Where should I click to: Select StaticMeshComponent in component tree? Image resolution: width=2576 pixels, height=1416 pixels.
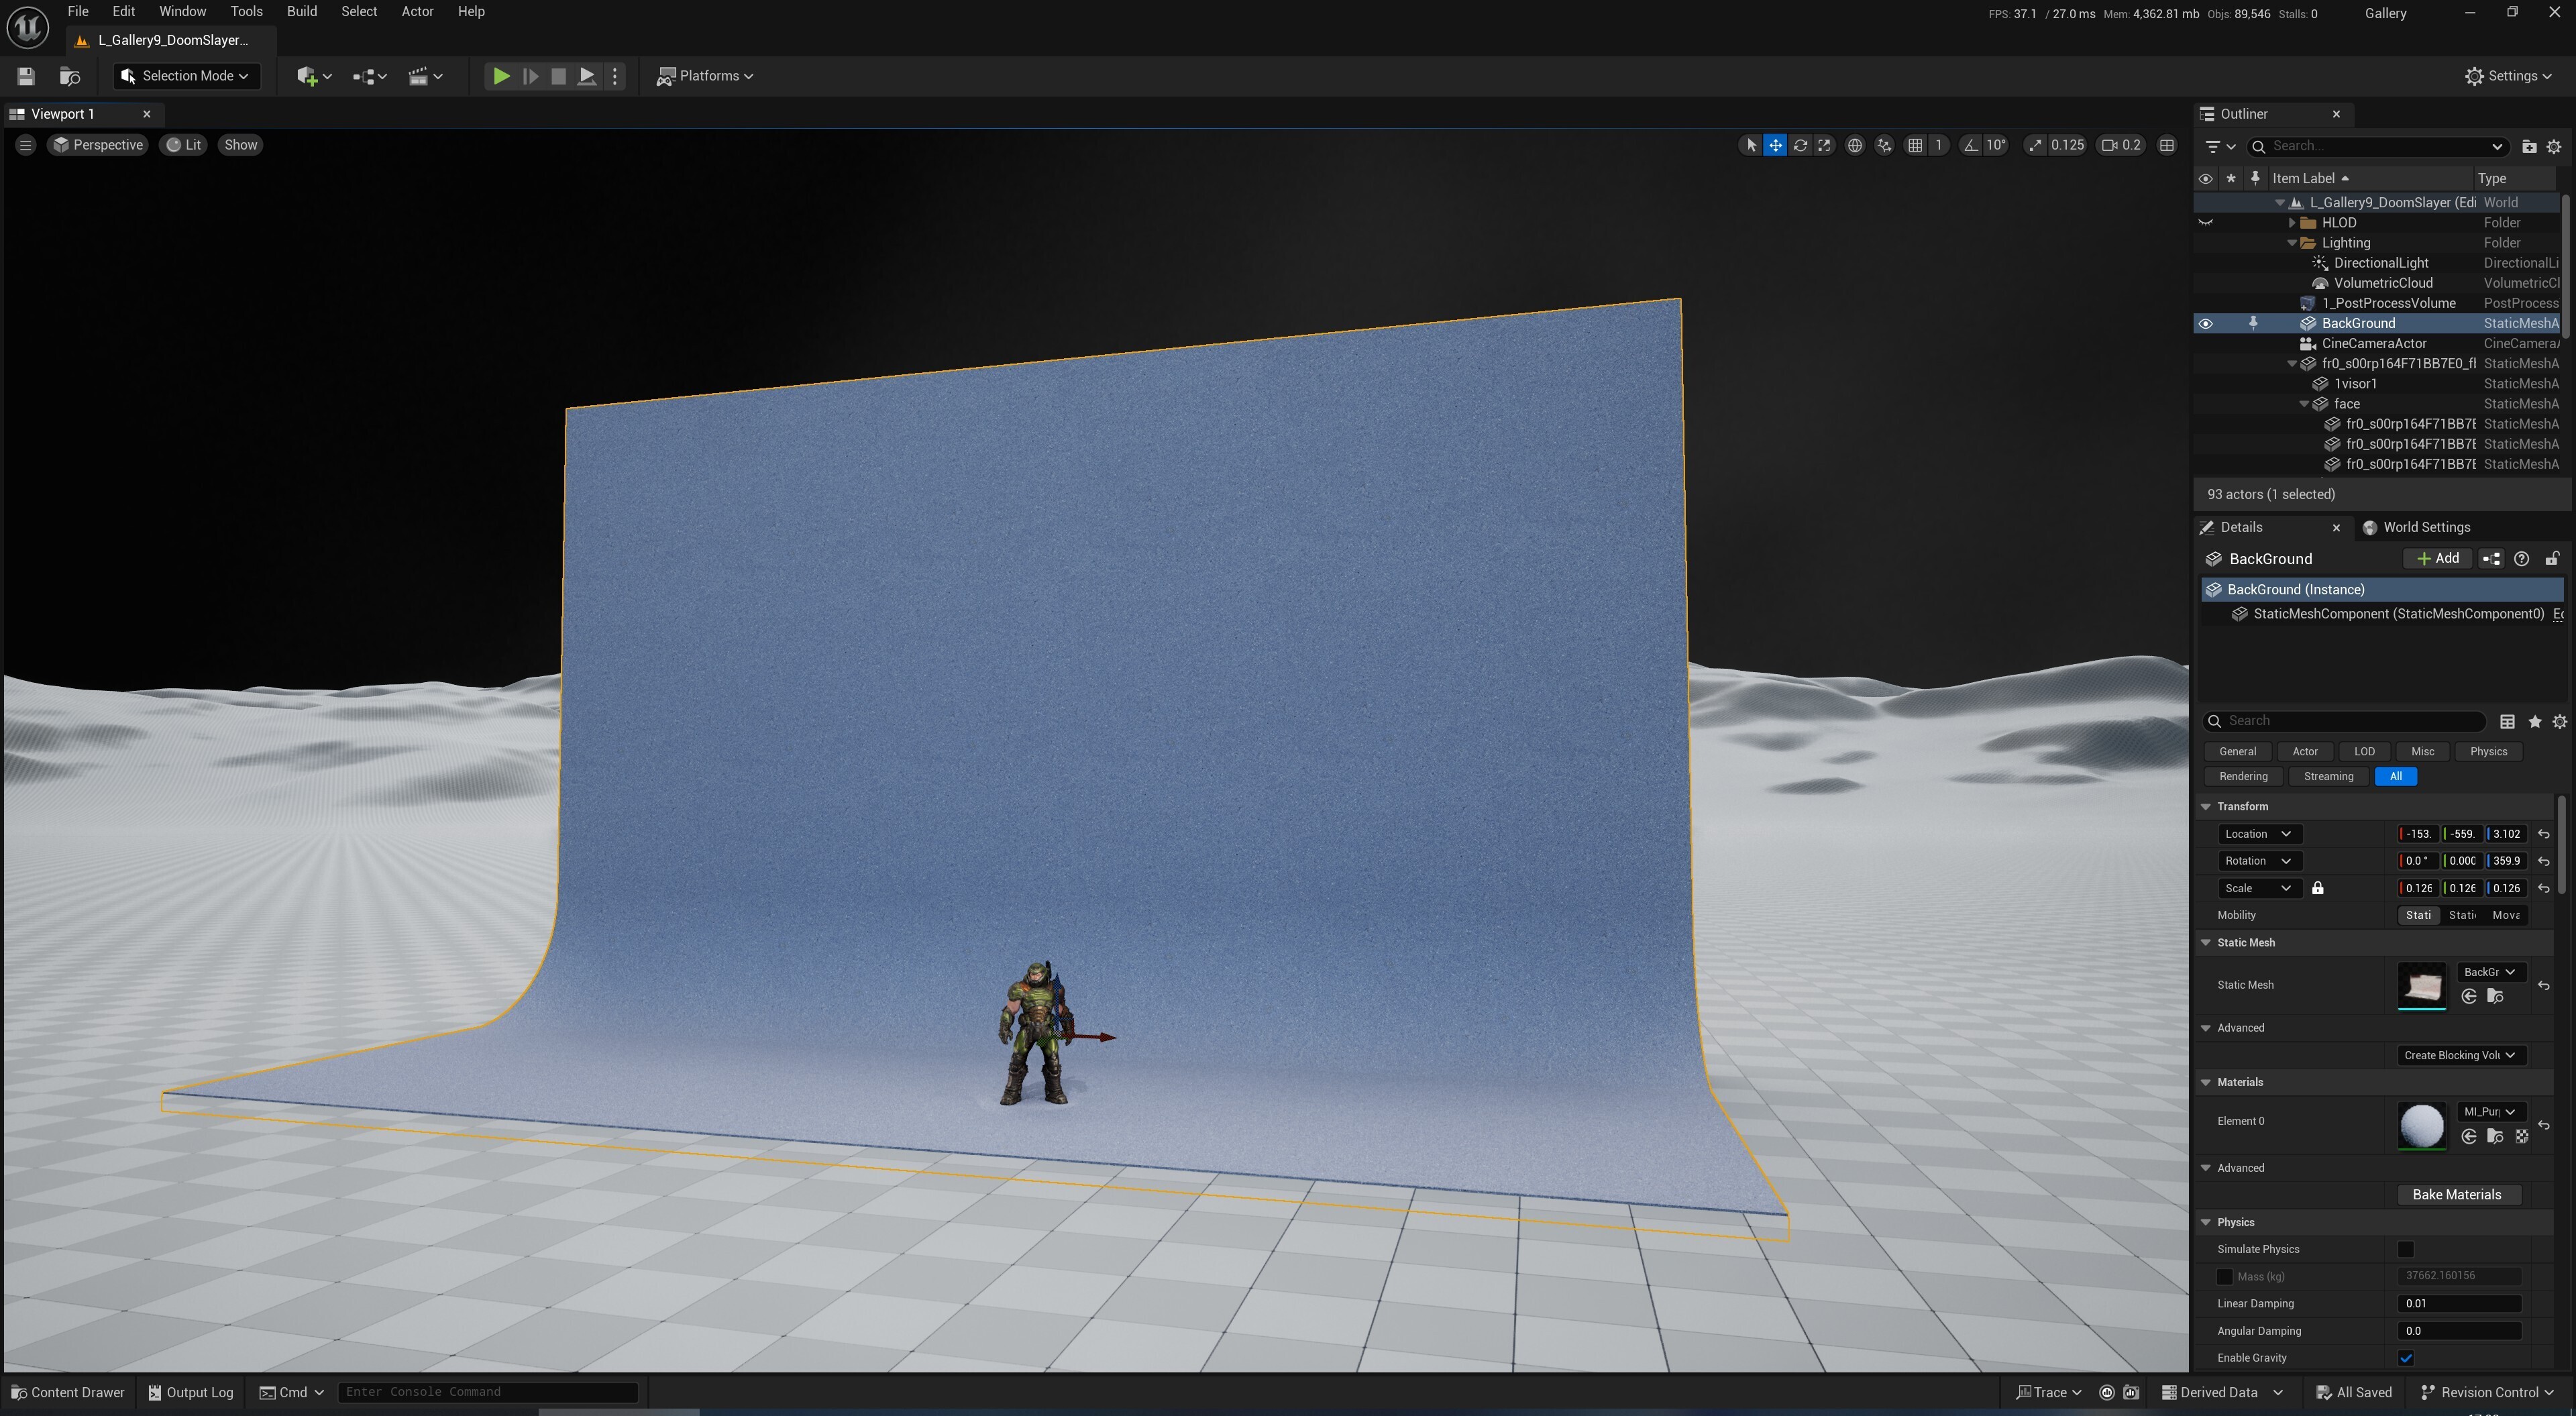2398,614
